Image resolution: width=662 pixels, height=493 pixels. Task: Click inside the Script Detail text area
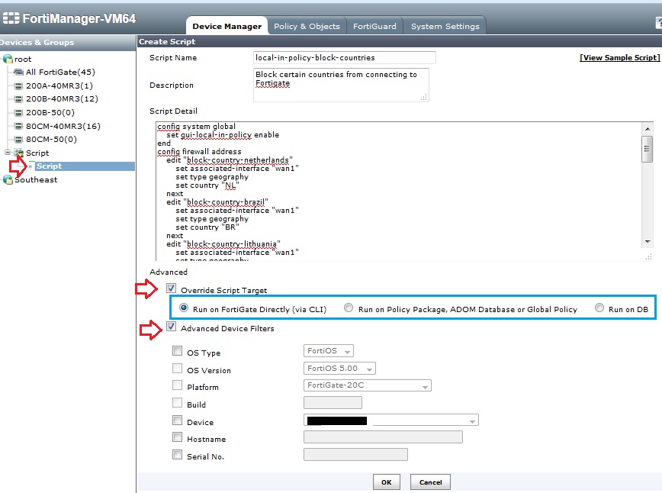[x=398, y=191]
